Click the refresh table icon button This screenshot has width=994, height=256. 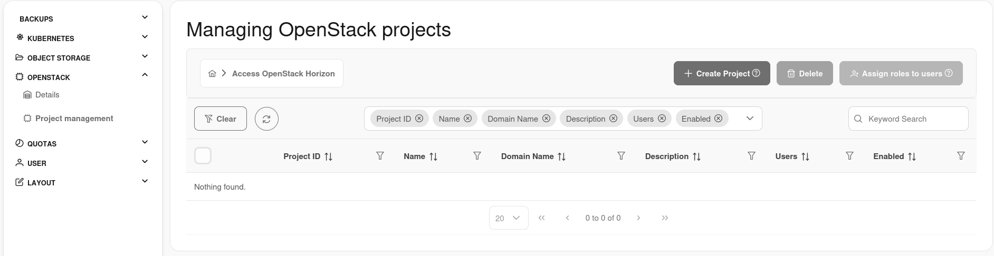point(266,119)
